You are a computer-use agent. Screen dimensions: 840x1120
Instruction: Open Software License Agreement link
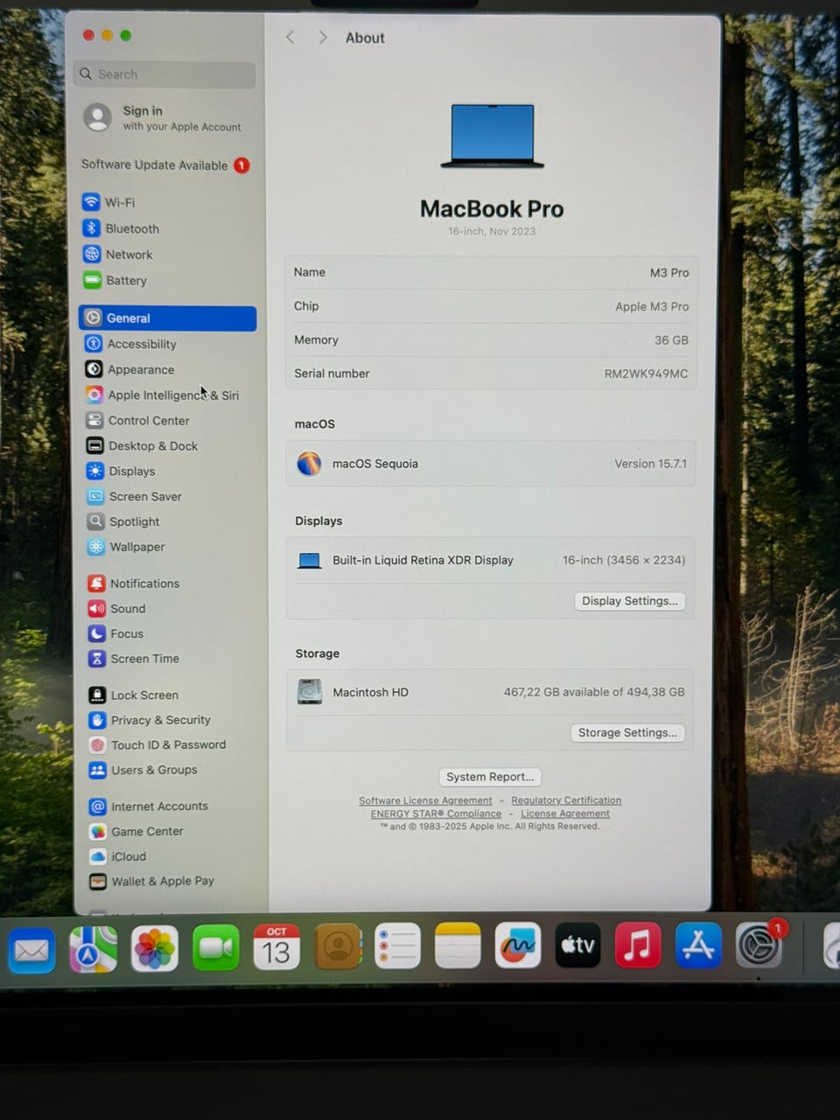(425, 801)
